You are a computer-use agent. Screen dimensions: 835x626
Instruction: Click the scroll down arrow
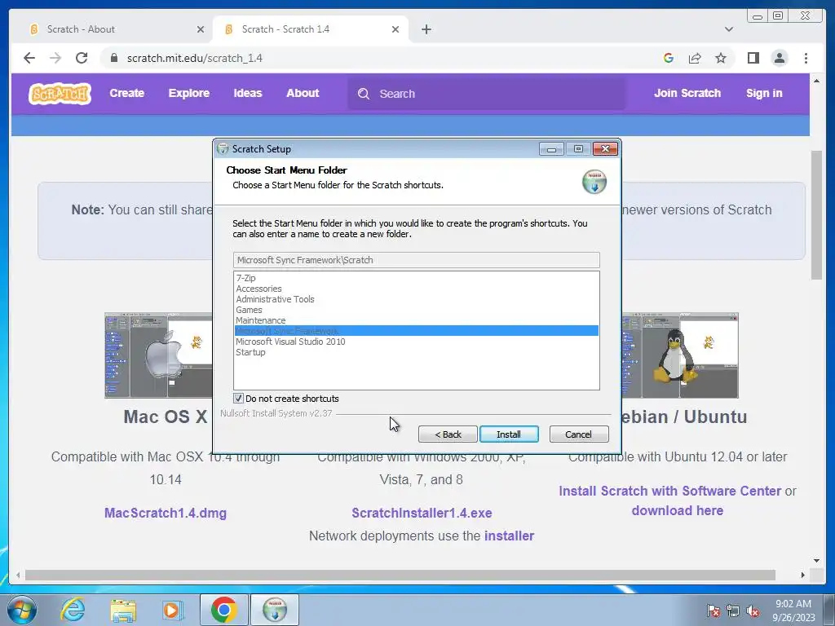(x=816, y=560)
